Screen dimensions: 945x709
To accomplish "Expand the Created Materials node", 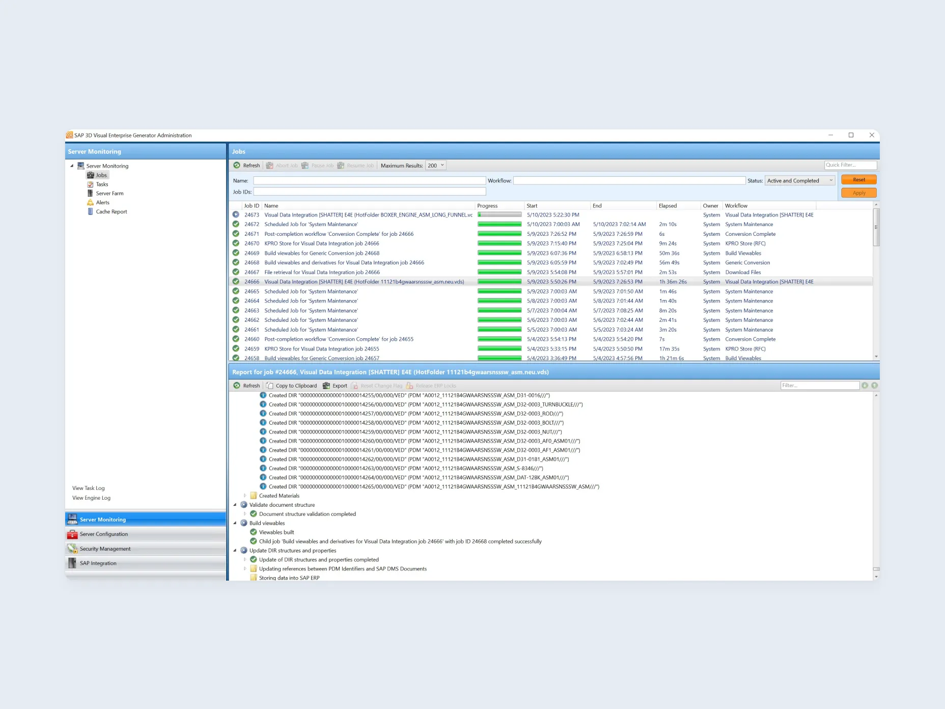I will 245,496.
